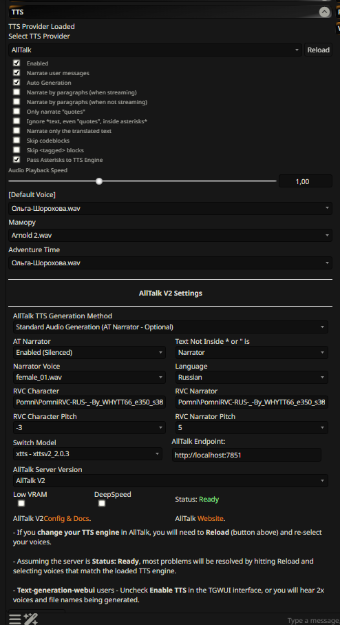Viewport: 340px width, 625px height.
Task: Check Skip <tagged> blocks option
Action: tap(17, 150)
